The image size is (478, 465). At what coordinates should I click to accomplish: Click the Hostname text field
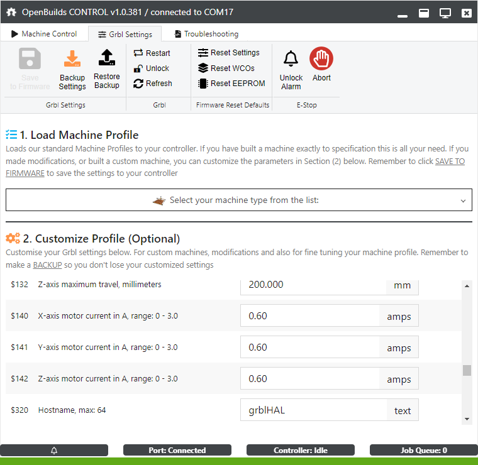(313, 410)
